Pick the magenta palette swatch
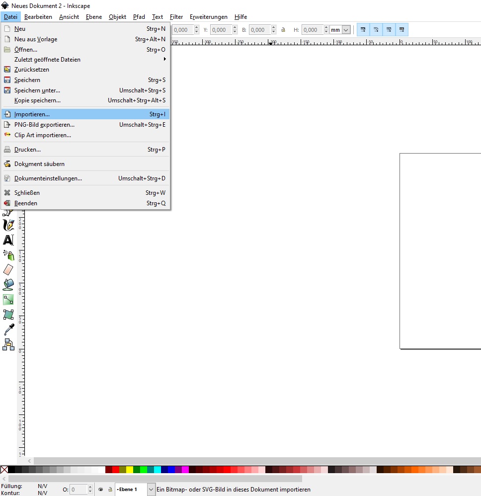This screenshot has height=496, width=481. click(x=185, y=470)
